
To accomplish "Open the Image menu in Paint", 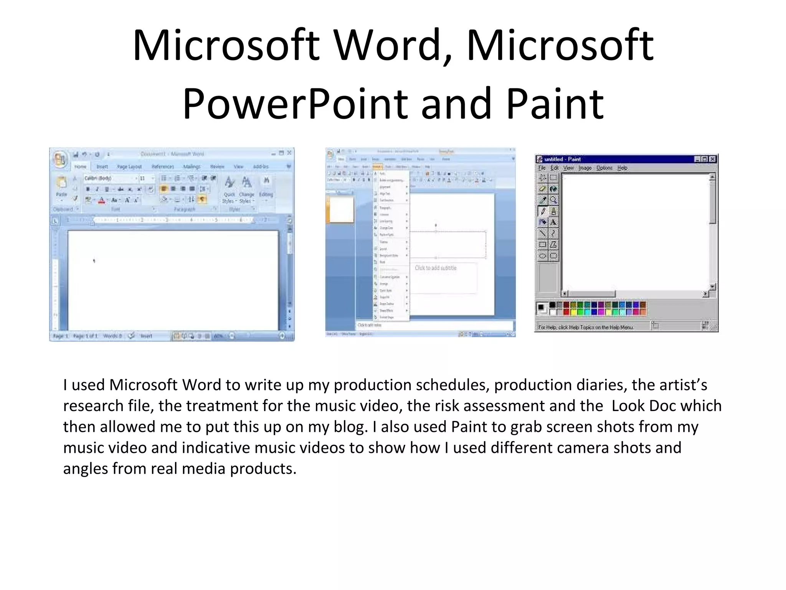I will (x=585, y=168).
